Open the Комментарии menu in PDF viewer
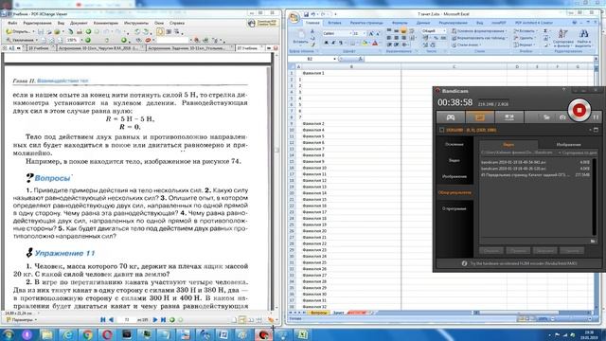Image resolution: width=606 pixels, height=341 pixels. [105, 23]
